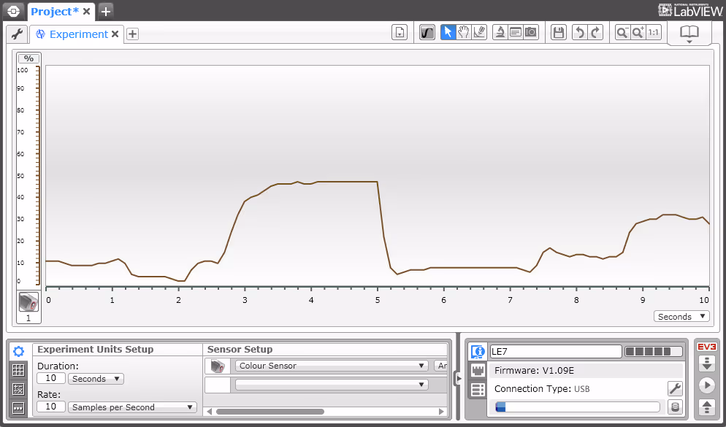Toggle Oscilloscope mode button
The height and width of the screenshot is (427, 726).
tap(427, 32)
